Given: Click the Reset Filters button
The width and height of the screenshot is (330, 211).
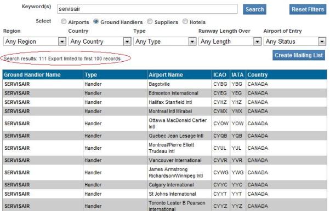Looking at the screenshot, I should (308, 9).
